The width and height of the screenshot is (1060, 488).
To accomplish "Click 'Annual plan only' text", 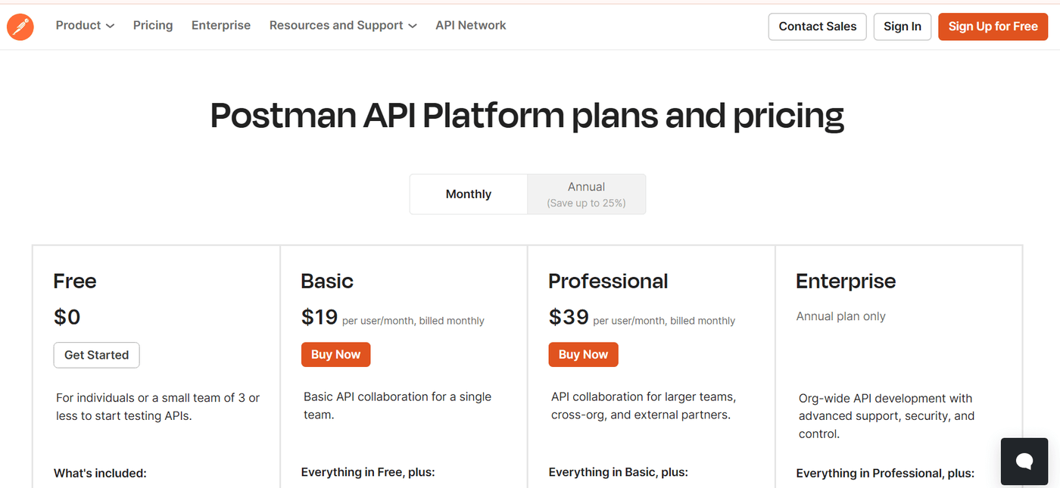I will [840, 316].
